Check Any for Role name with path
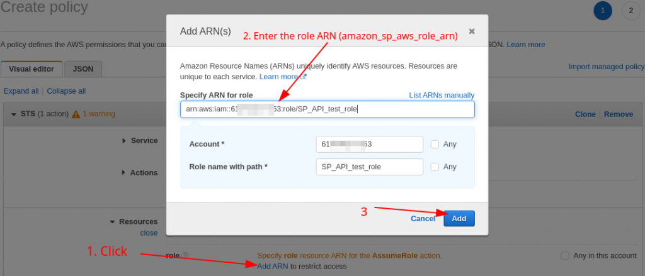Image resolution: width=645 pixels, height=276 pixels. pyautogui.click(x=435, y=167)
